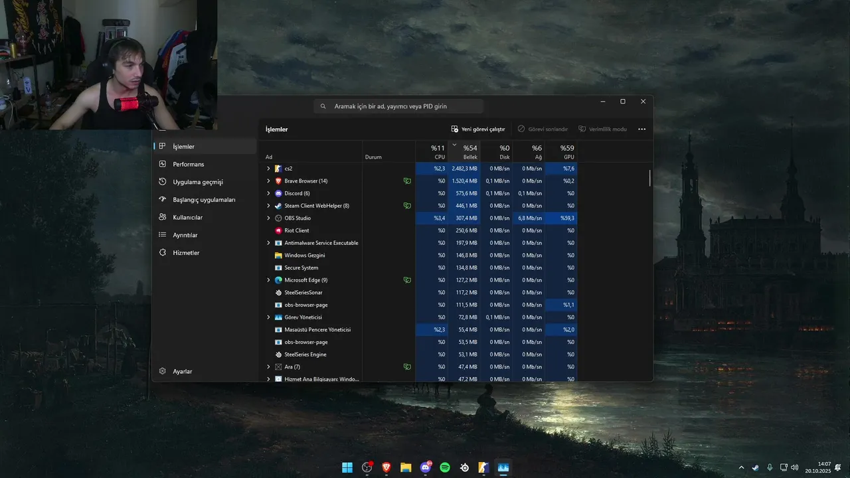Expand the cs2 process group
The image size is (850, 478).
(268, 169)
